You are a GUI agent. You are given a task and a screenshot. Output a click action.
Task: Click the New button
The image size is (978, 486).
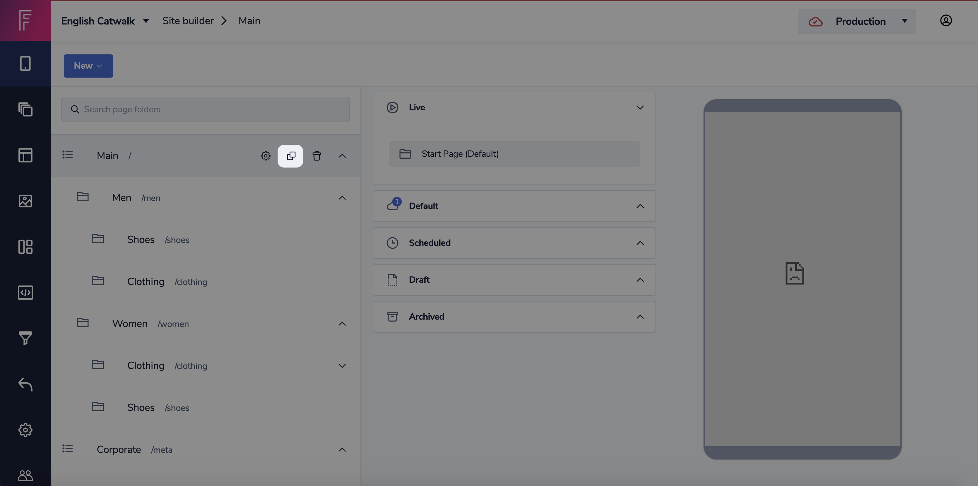pyautogui.click(x=88, y=66)
